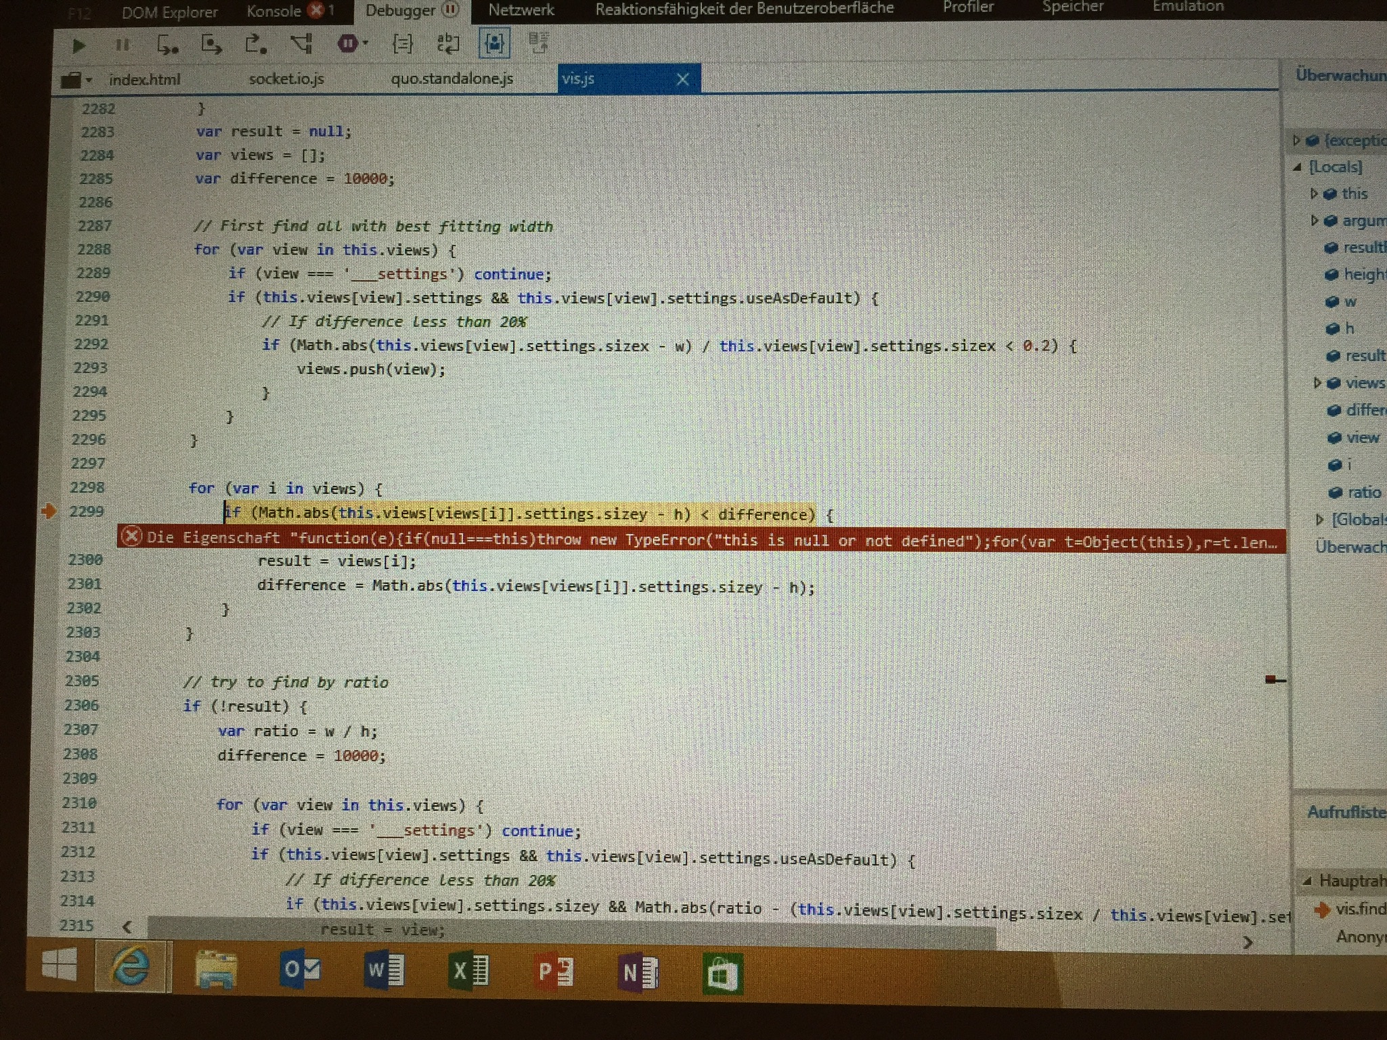Expand the 'views' local variable
1387x1040 pixels.
(x=1317, y=383)
